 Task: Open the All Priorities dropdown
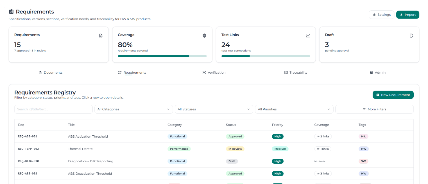click(x=294, y=109)
